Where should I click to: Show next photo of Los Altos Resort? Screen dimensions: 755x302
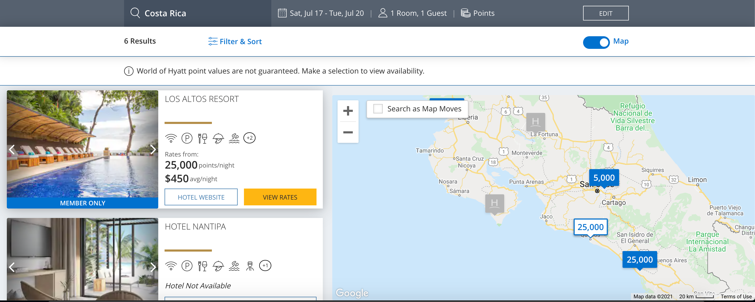click(153, 149)
